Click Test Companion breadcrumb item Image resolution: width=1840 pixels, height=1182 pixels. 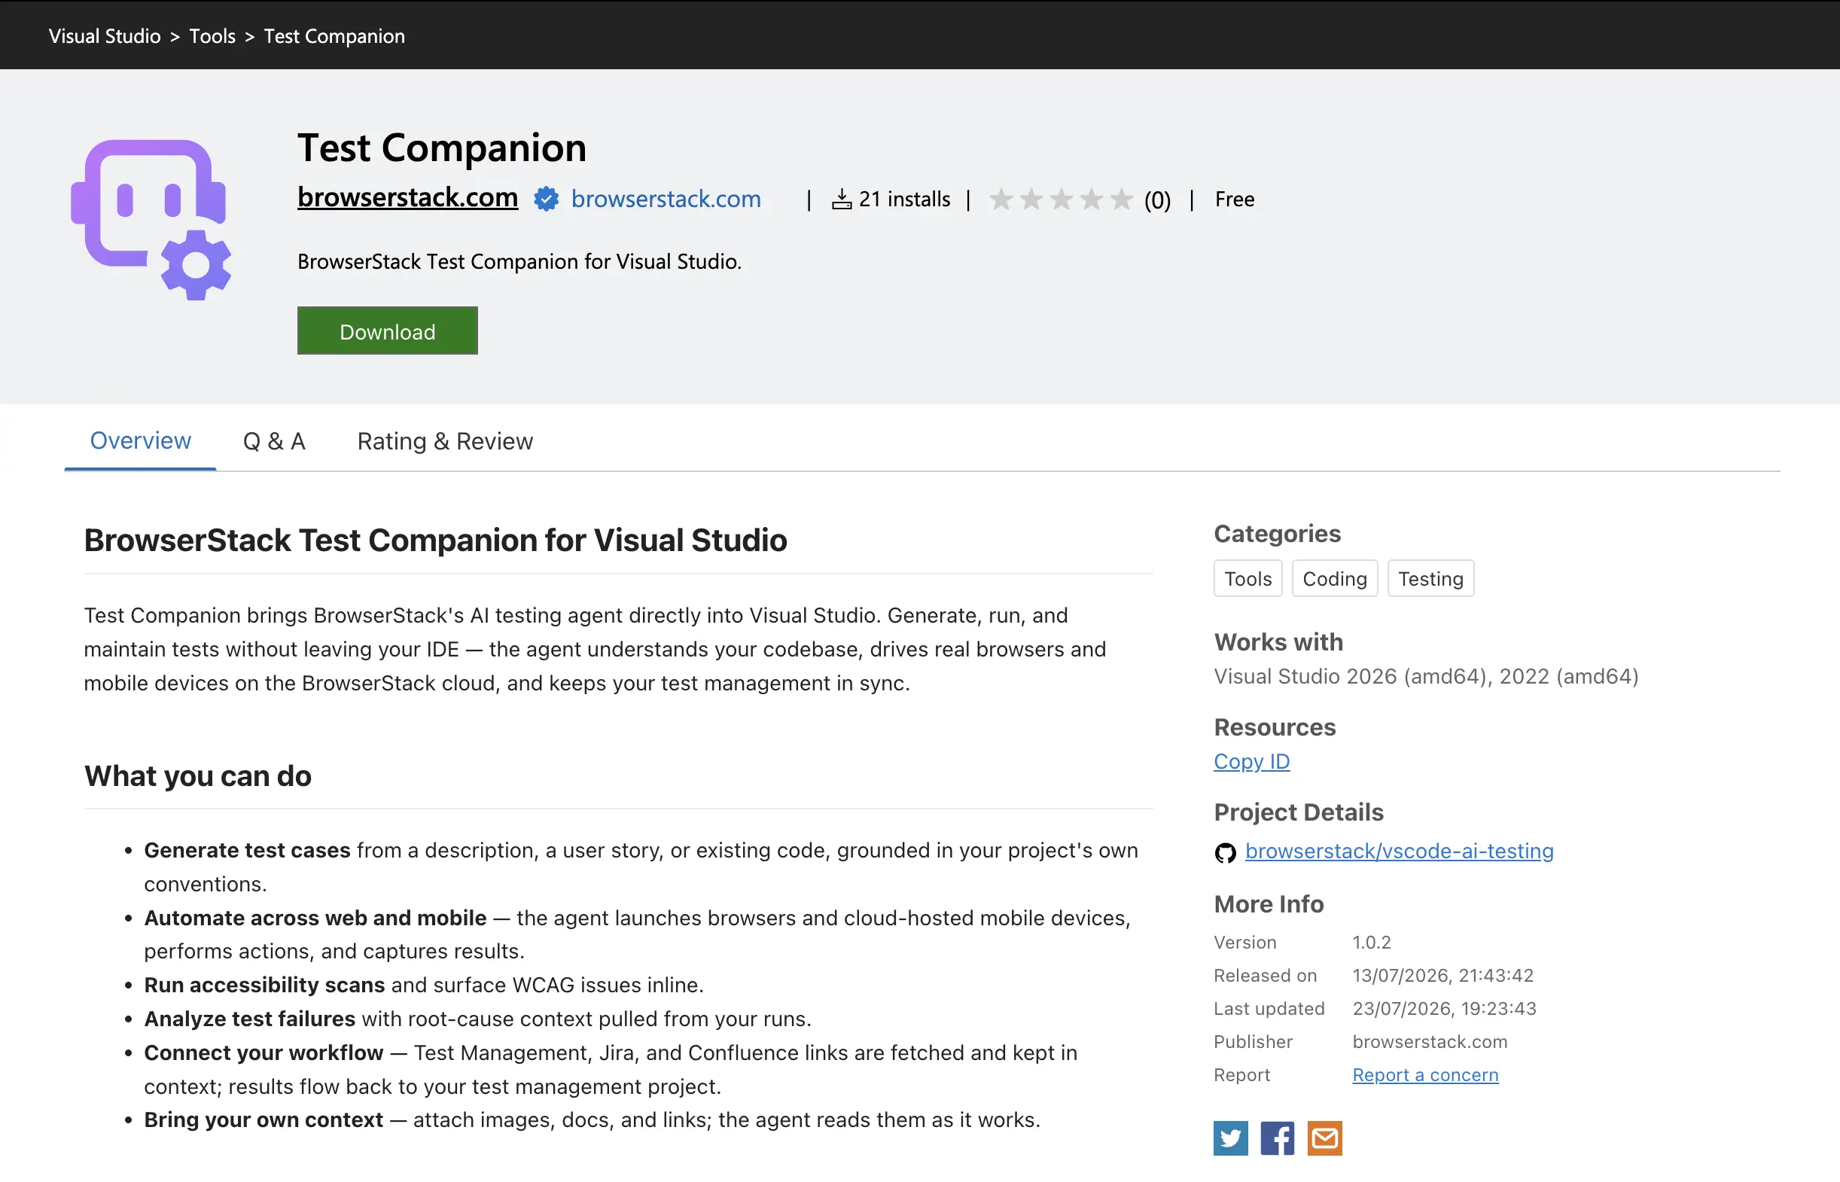[334, 36]
